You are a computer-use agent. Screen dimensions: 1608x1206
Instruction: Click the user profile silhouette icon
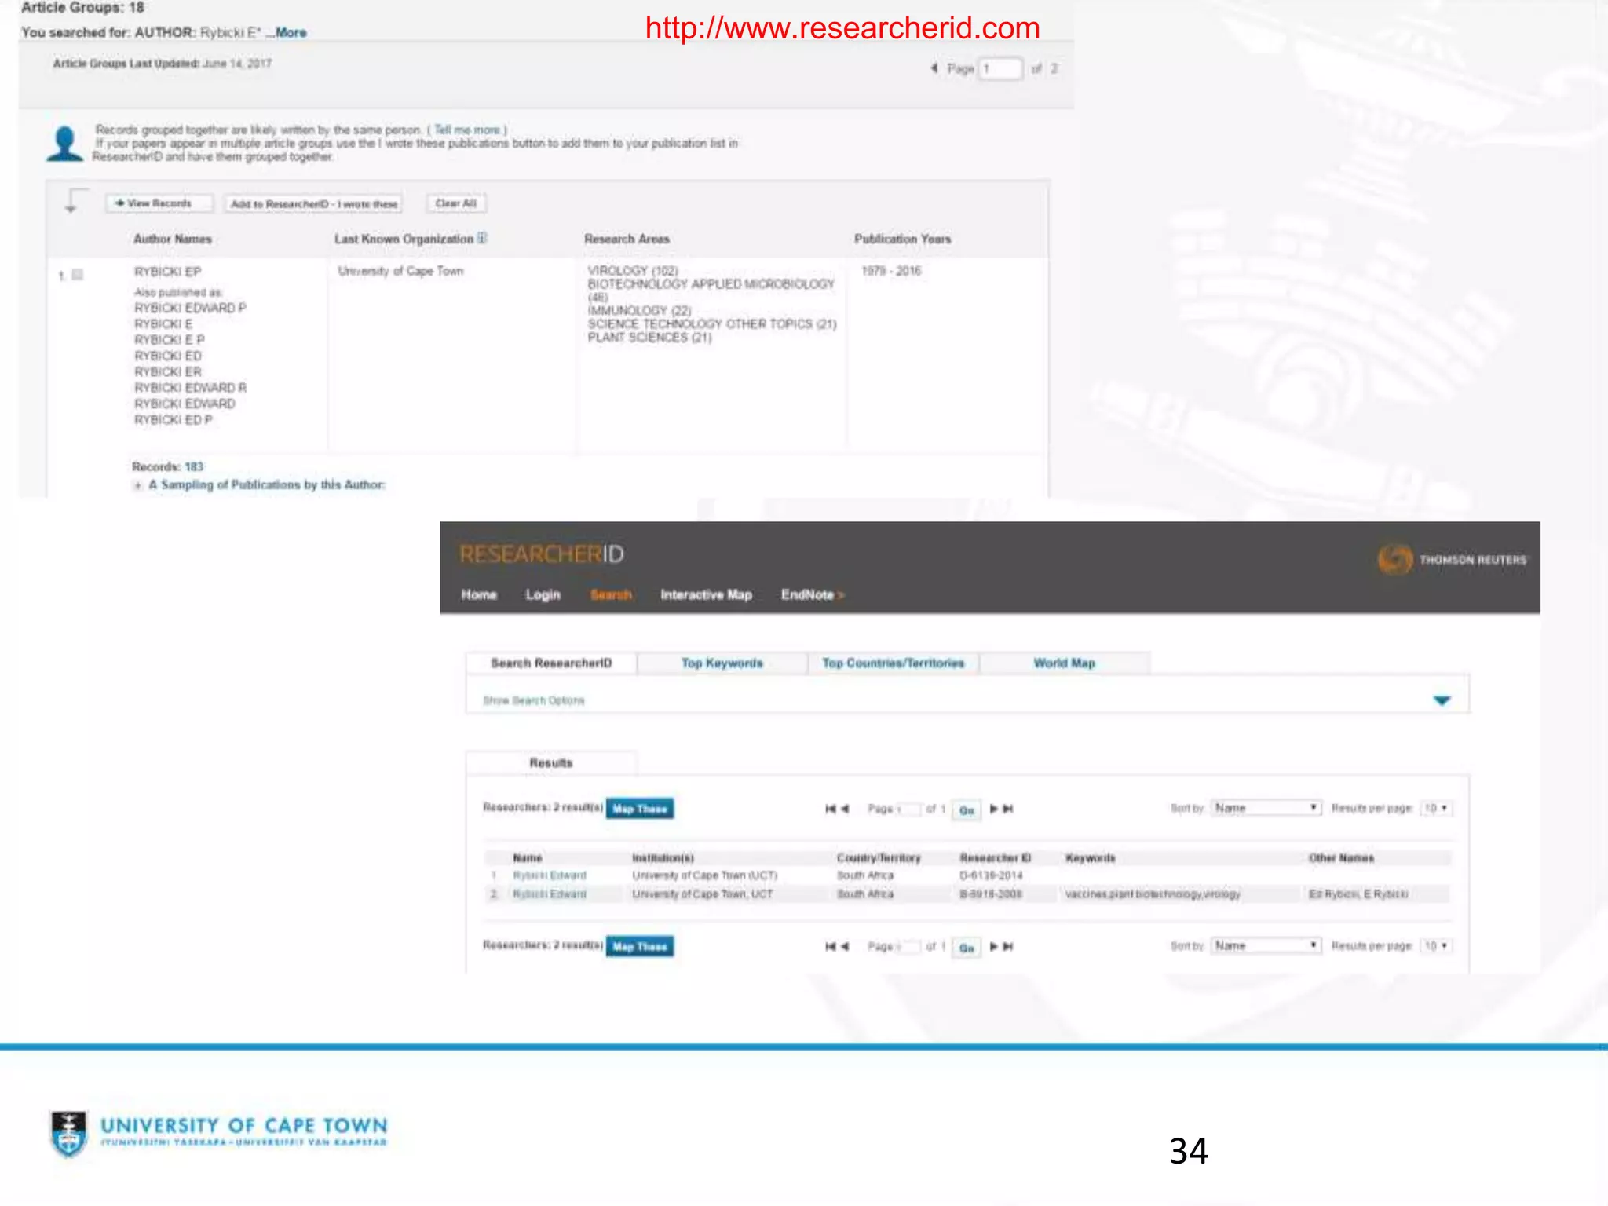tap(64, 144)
